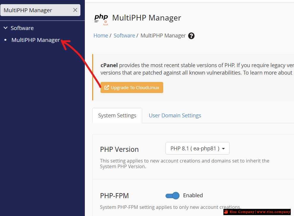Select the System Settings tab
The width and height of the screenshot is (294, 216).
pyautogui.click(x=117, y=116)
